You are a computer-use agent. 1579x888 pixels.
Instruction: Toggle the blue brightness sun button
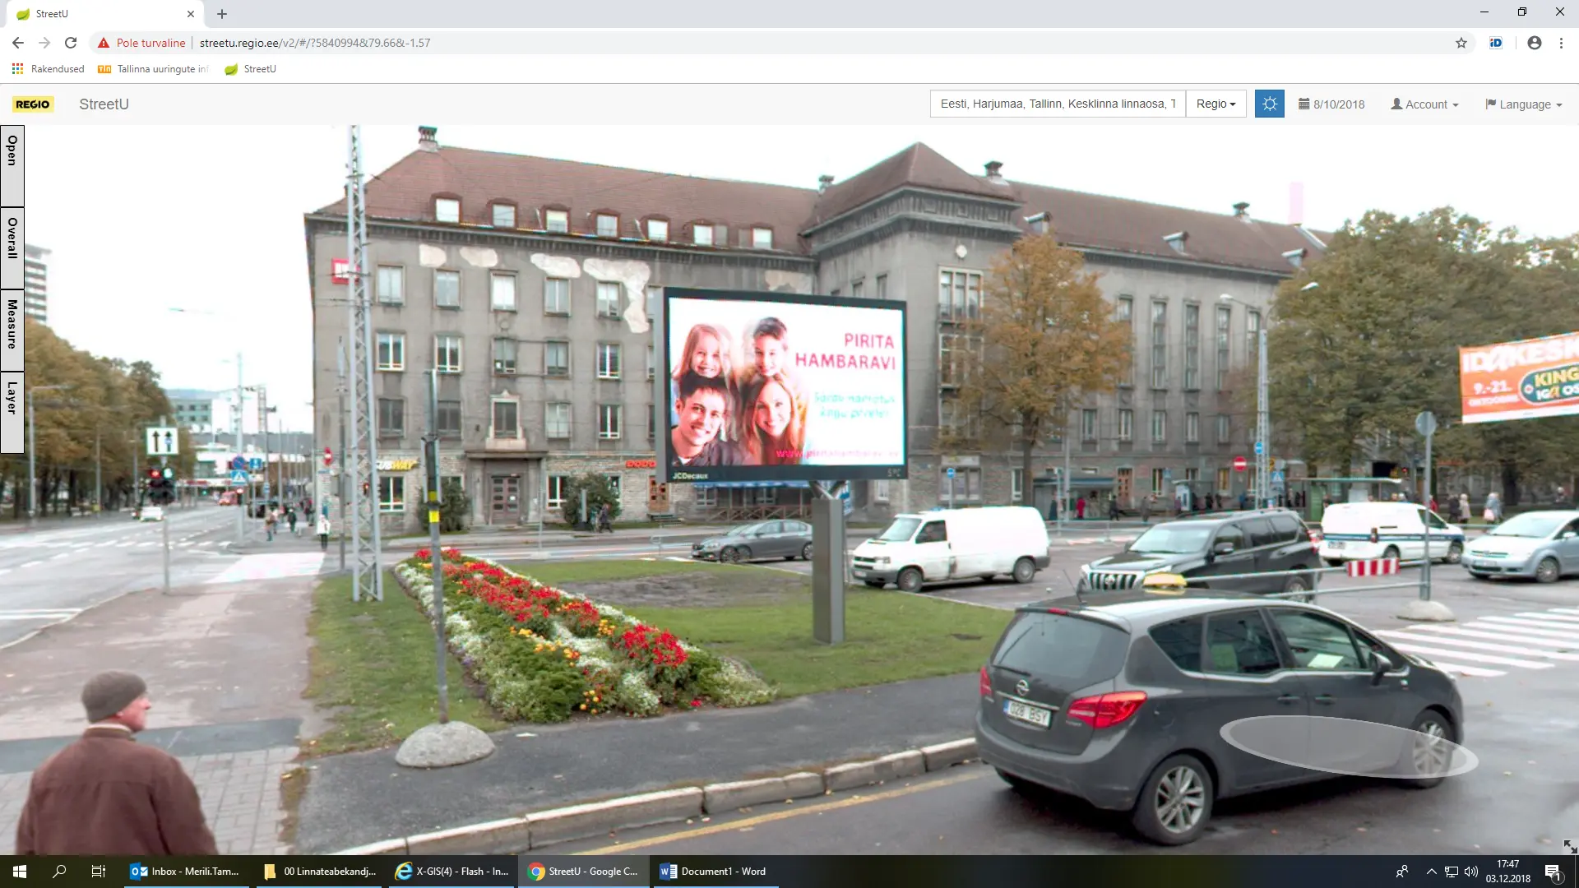[1269, 104]
